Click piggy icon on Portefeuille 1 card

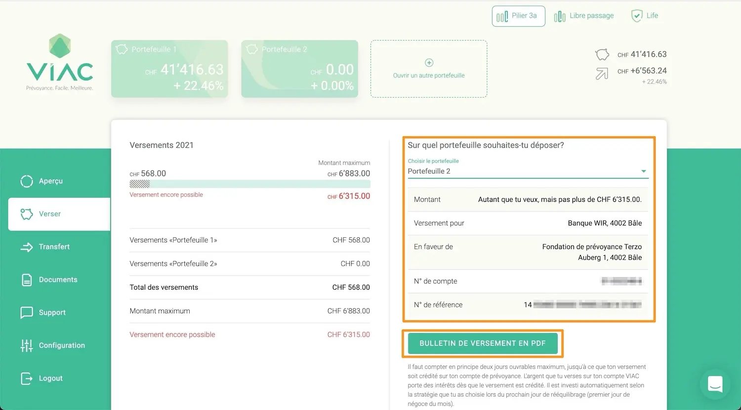click(x=122, y=49)
